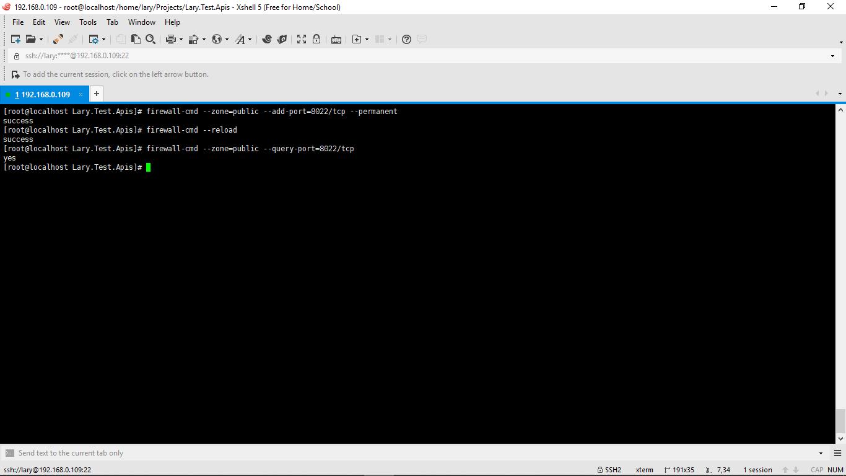
Task: Click the Font letter A icon
Action: click(x=240, y=39)
